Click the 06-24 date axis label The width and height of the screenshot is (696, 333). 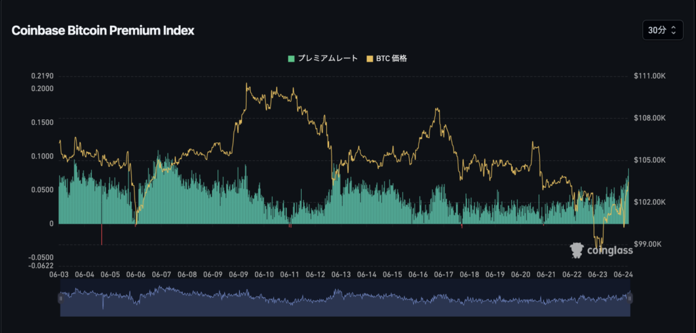point(623,275)
